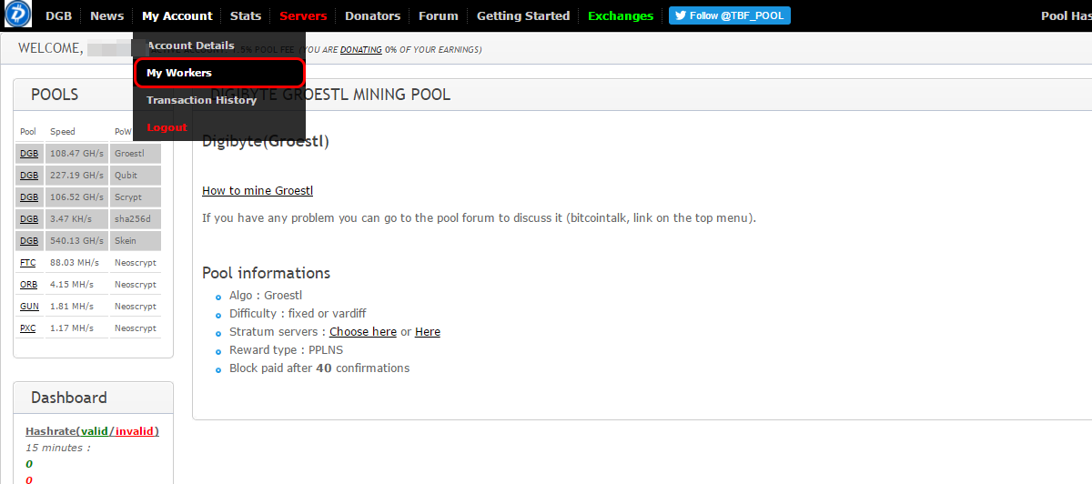Viewport: 1092px width, 484px height.
Task: Click the DigiByte logo icon
Action: click(x=18, y=15)
